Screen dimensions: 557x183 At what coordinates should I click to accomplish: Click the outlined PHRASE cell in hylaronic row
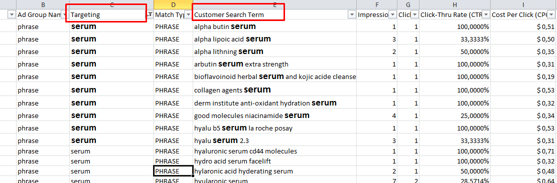pyautogui.click(x=173, y=171)
